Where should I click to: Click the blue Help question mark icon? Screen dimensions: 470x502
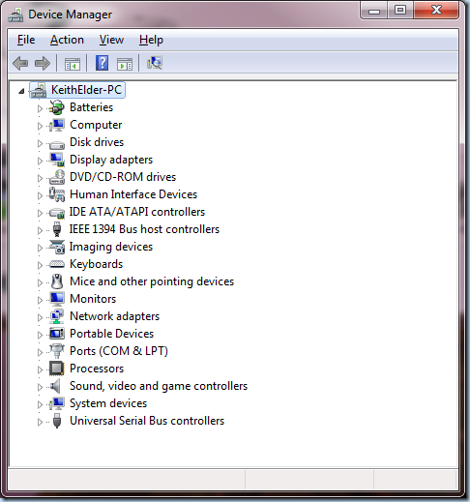tap(102, 63)
